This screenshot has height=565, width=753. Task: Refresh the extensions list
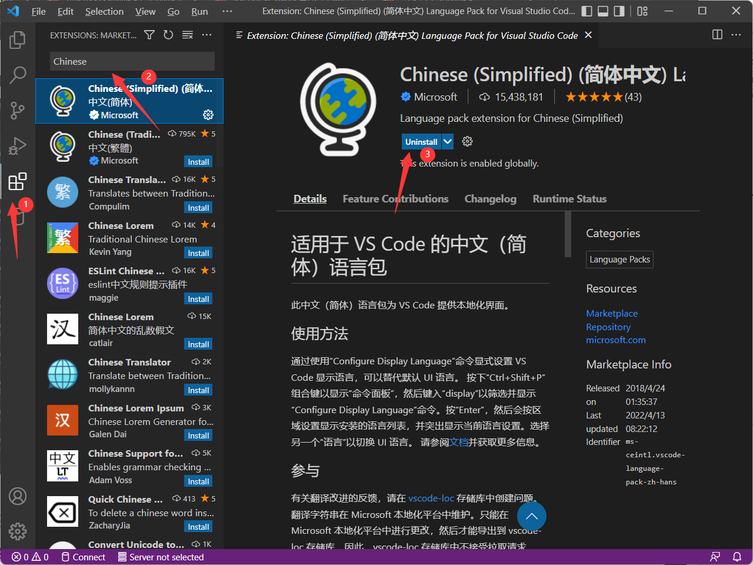pos(168,35)
